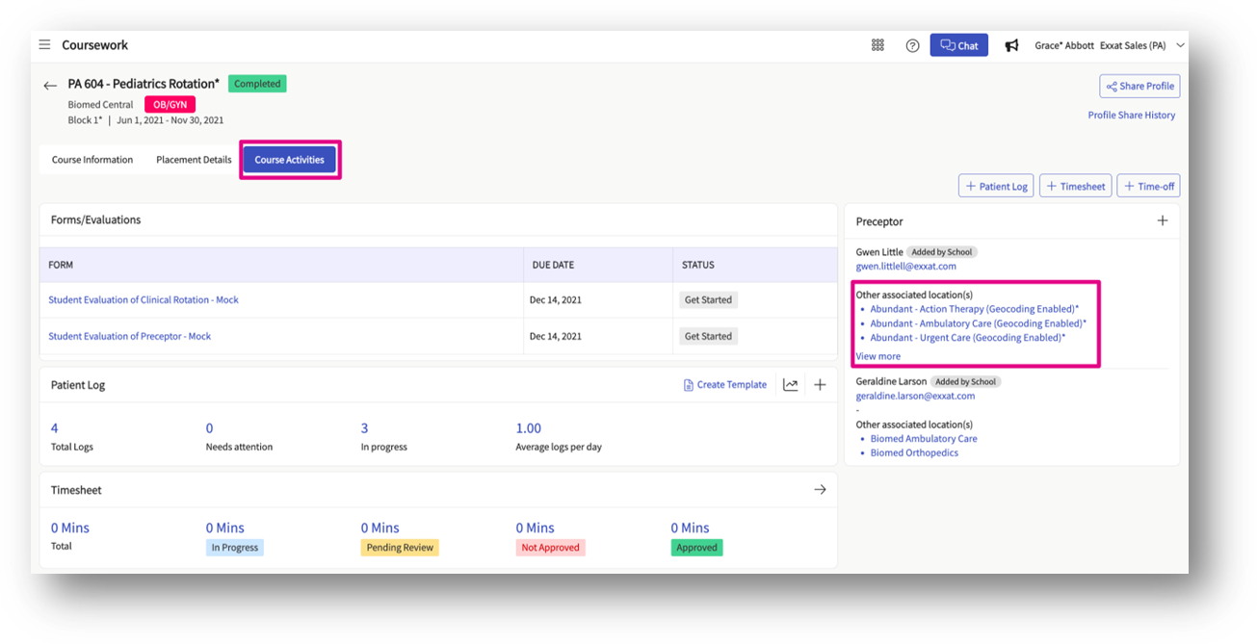This screenshot has height=644, width=1257.
Task: Click the OB/GYN specialty tag
Action: pos(170,104)
